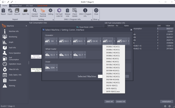Switch to the ETC Tool tab
Screen dimensions: 175x108
(x=29, y=6)
